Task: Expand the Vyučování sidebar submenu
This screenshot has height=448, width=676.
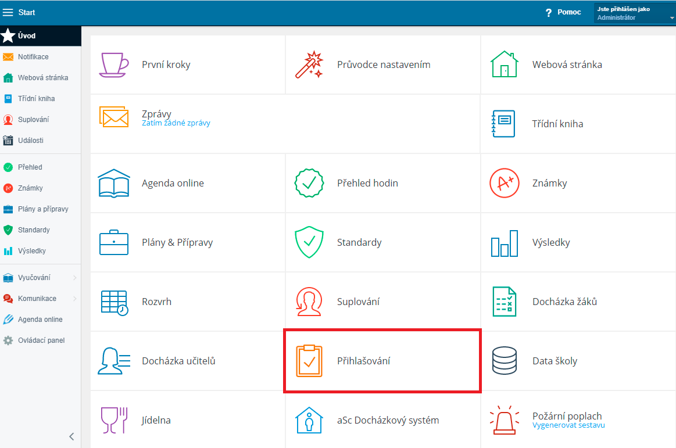Action: [74, 278]
